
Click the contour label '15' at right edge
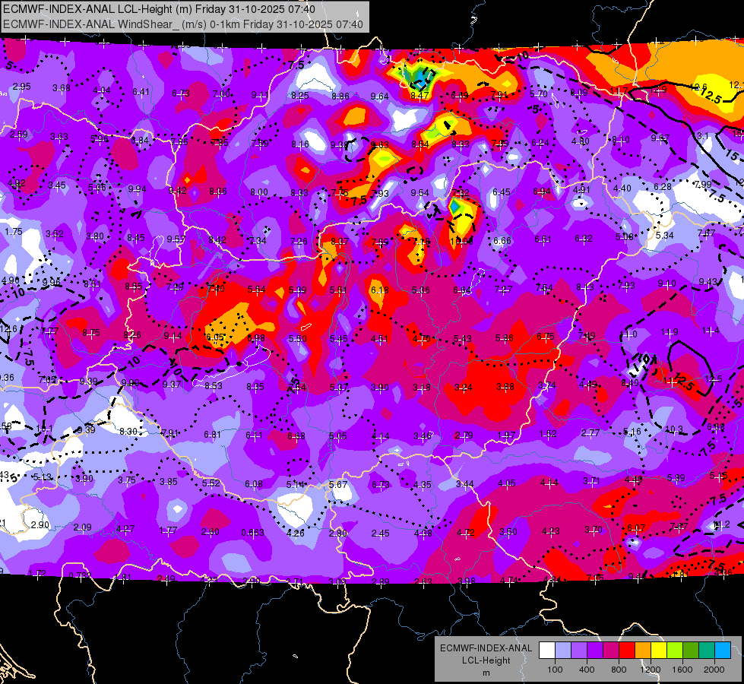point(732,155)
